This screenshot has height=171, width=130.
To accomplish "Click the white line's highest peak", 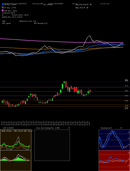I will [90, 35].
